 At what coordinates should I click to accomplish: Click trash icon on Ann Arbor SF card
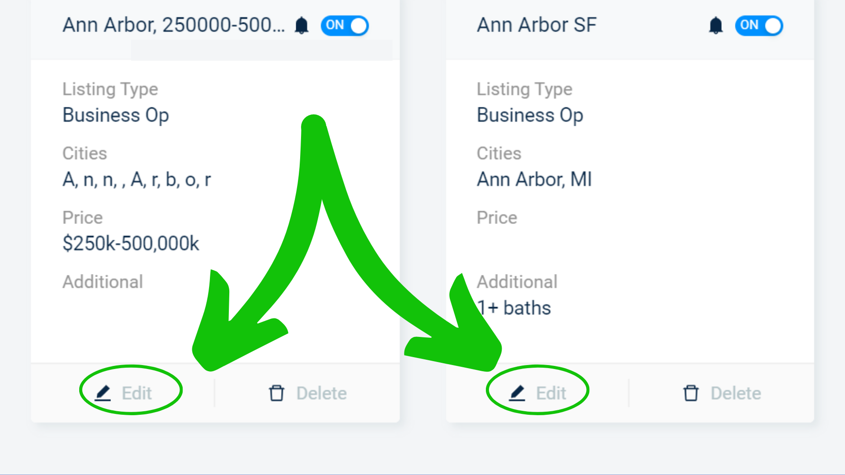pos(691,393)
